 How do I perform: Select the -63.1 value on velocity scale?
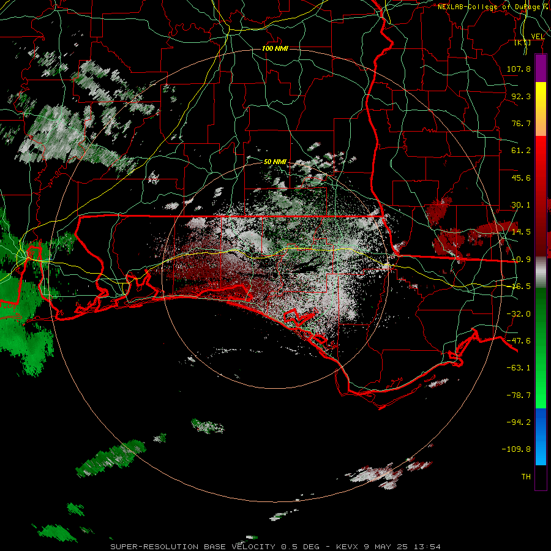[x=519, y=368]
